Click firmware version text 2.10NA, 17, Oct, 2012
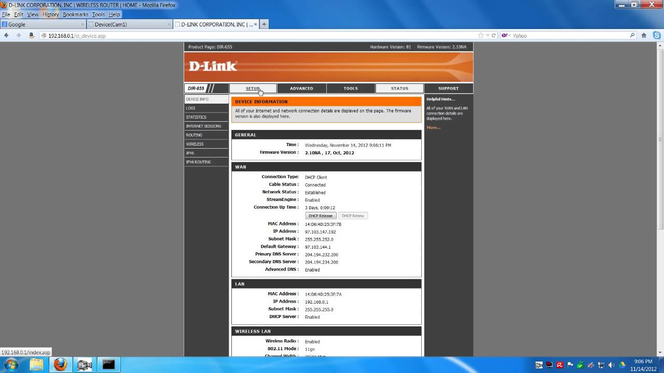Screen dimensions: 664x373 click(x=329, y=153)
